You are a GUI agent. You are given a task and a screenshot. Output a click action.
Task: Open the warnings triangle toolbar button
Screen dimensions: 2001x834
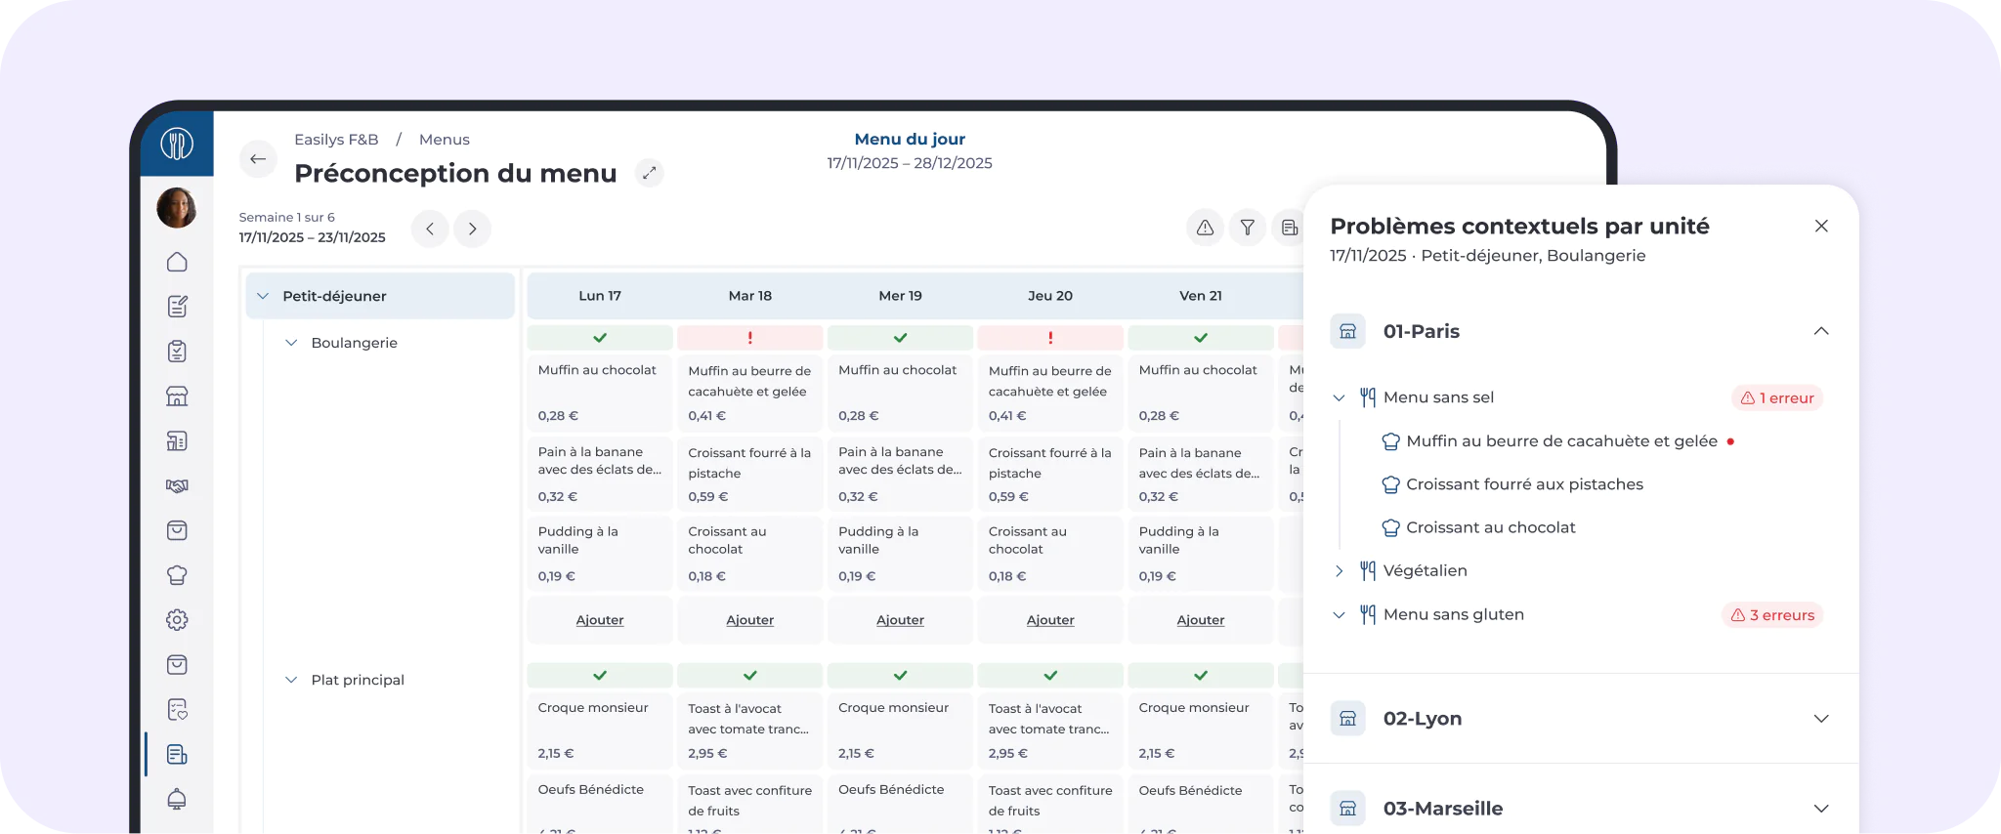pyautogui.click(x=1206, y=228)
